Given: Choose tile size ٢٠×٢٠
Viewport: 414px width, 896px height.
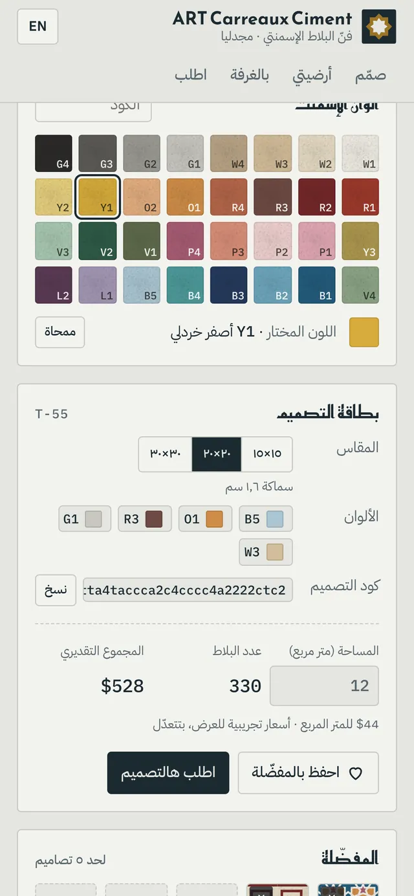Looking at the screenshot, I should pos(217,454).
